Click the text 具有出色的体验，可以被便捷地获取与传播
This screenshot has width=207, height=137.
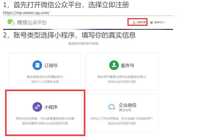tap(45, 119)
